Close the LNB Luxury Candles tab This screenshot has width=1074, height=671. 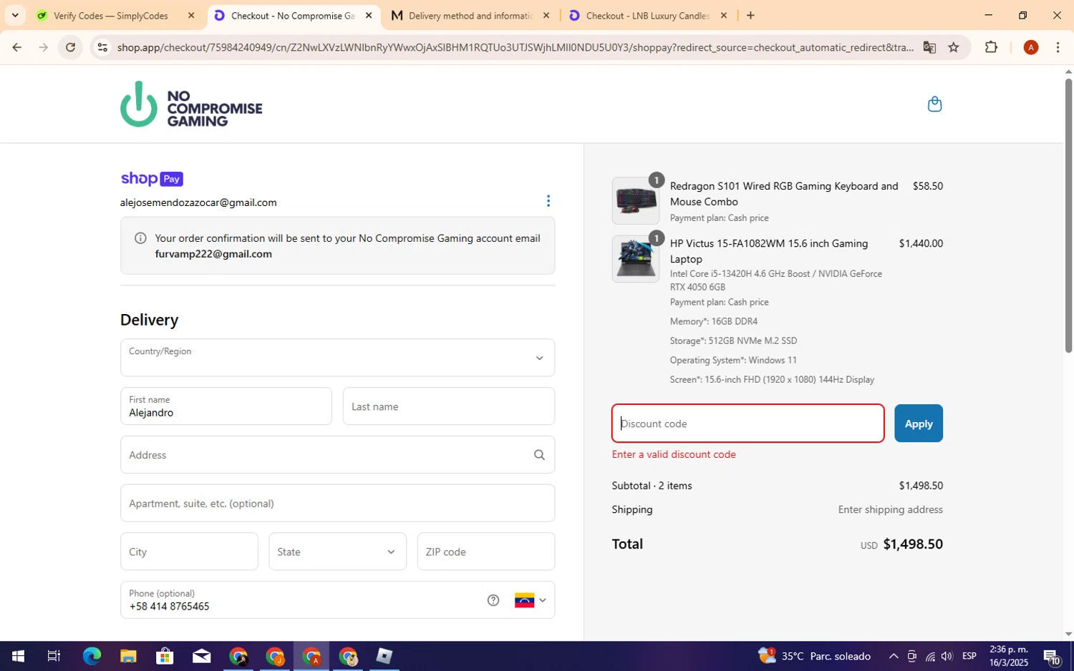(x=724, y=15)
